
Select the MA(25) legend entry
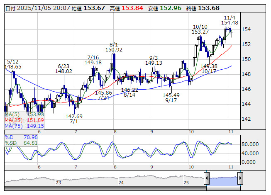tap(24, 120)
